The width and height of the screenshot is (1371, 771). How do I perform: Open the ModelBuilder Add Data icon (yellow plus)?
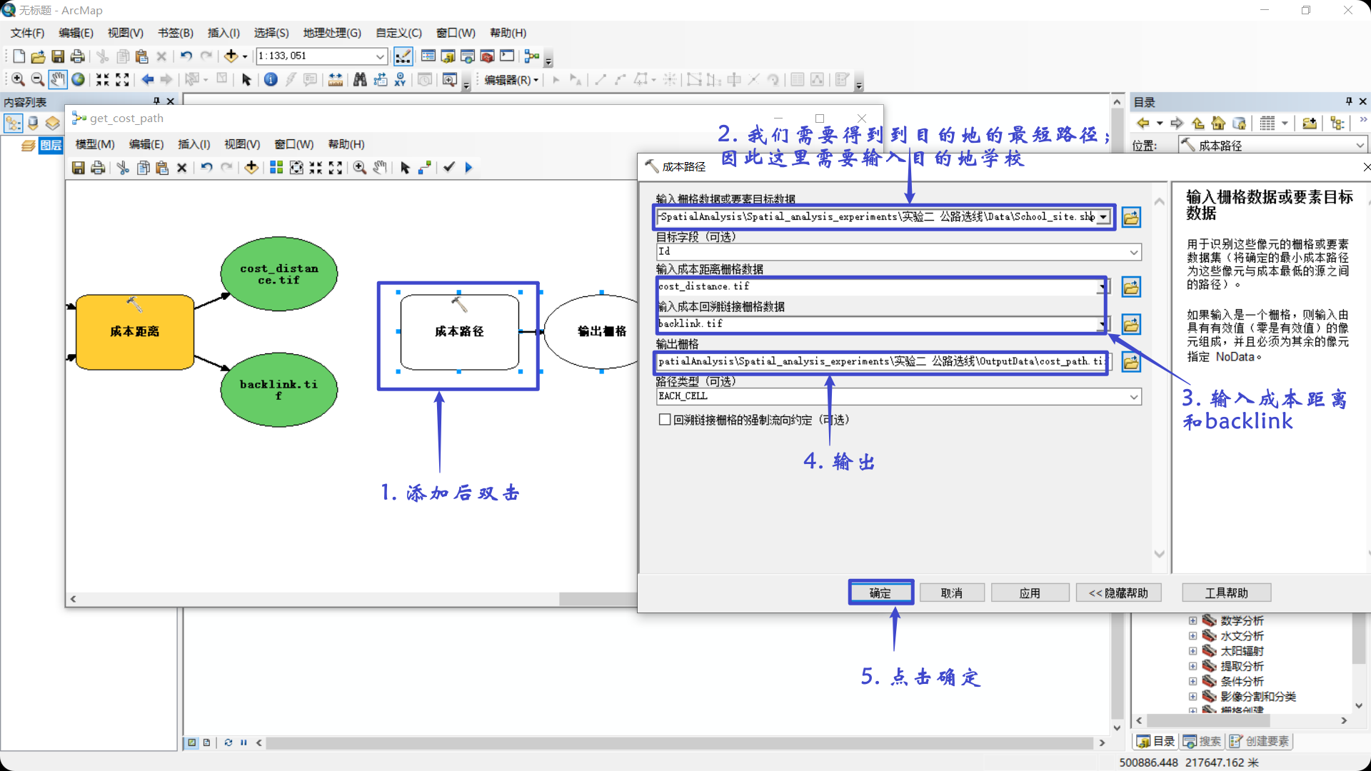251,168
